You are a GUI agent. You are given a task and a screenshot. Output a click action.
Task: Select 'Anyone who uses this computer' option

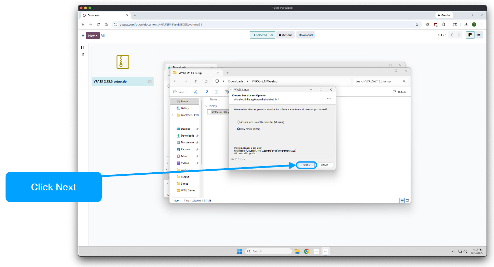(238, 122)
